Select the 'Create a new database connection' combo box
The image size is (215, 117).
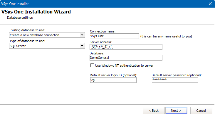click(44, 35)
